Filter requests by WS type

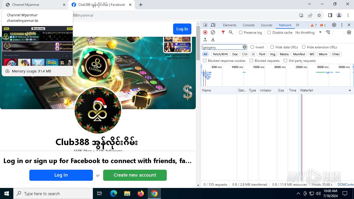click(x=312, y=54)
